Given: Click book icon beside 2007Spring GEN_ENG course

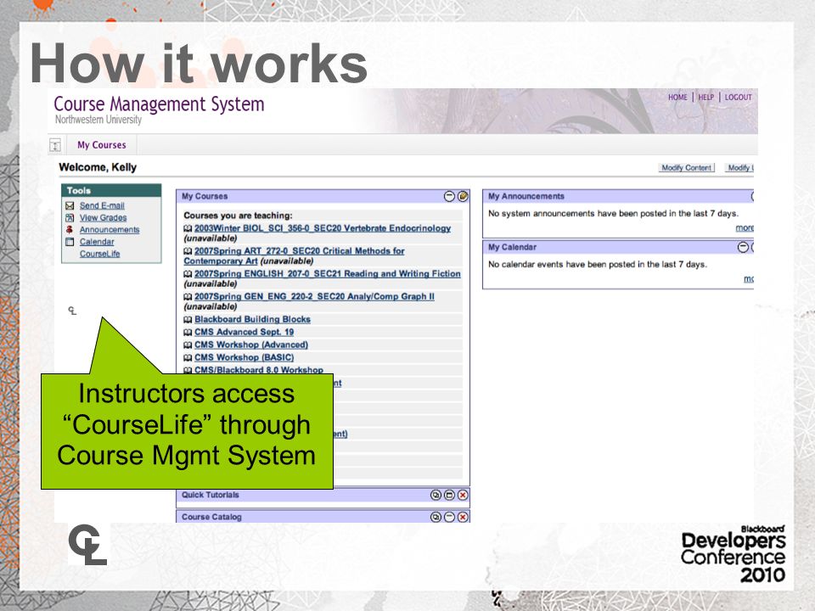Looking at the screenshot, I should coord(188,297).
